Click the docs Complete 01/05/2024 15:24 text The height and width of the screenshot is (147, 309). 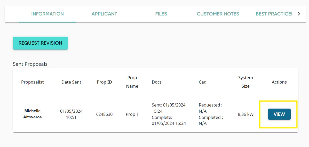[x=169, y=120]
